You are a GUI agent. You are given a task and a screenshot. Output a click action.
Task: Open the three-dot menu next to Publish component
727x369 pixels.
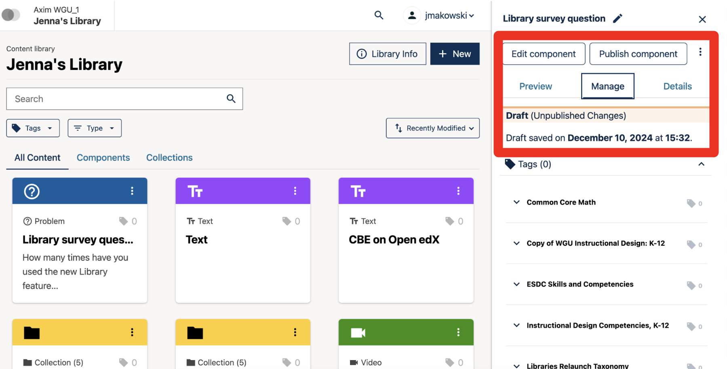click(x=701, y=52)
